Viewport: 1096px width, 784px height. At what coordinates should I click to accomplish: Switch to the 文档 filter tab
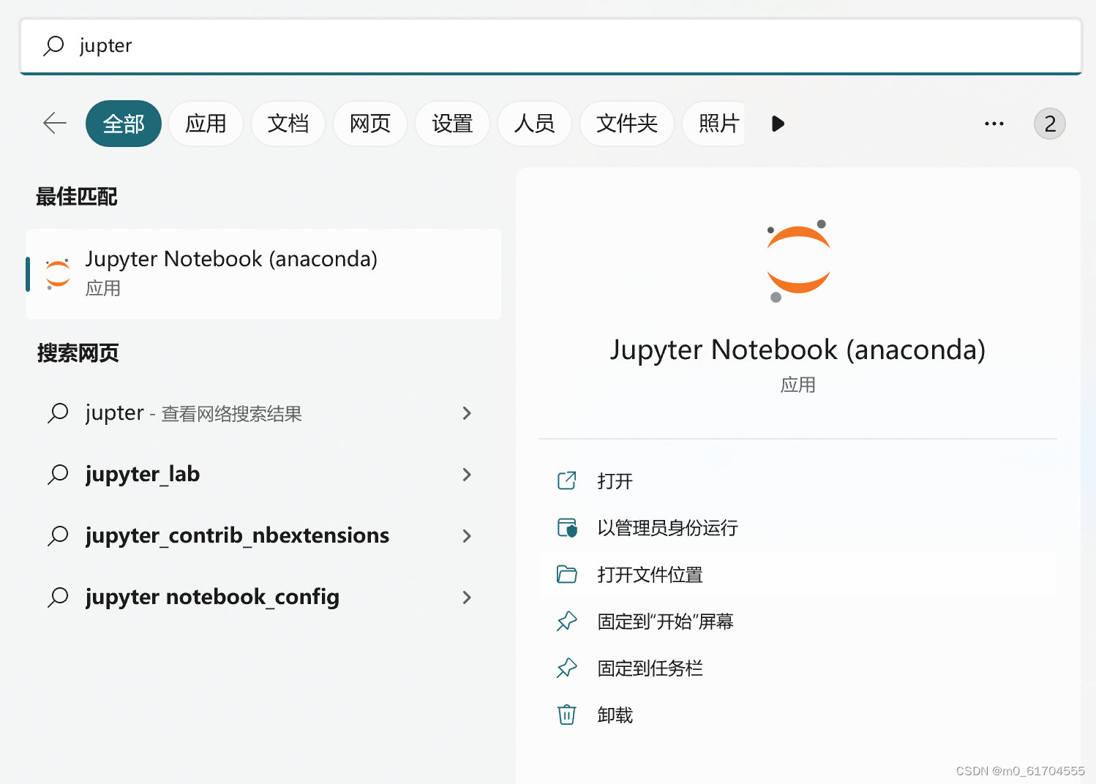click(288, 124)
